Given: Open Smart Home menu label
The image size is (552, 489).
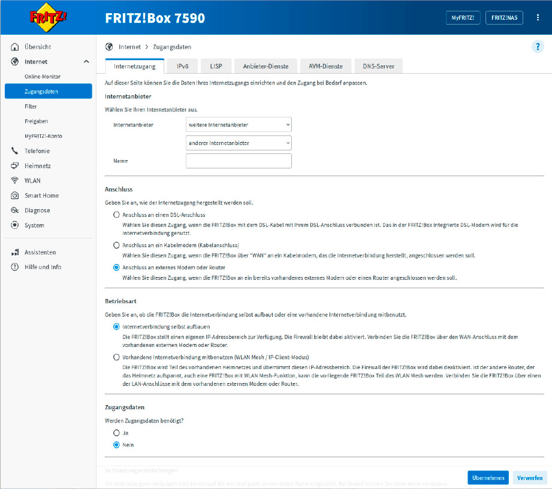Looking at the screenshot, I should click(x=41, y=195).
